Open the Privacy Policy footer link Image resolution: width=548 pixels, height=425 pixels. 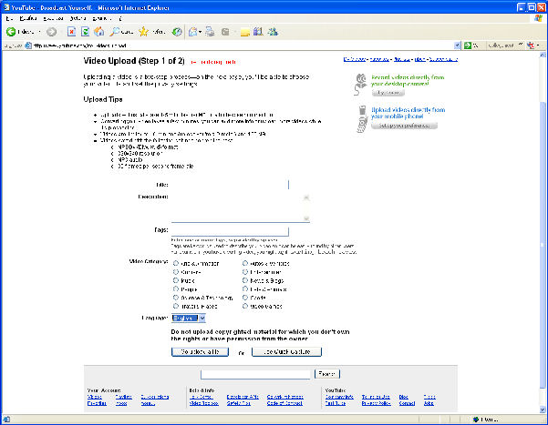click(x=376, y=403)
